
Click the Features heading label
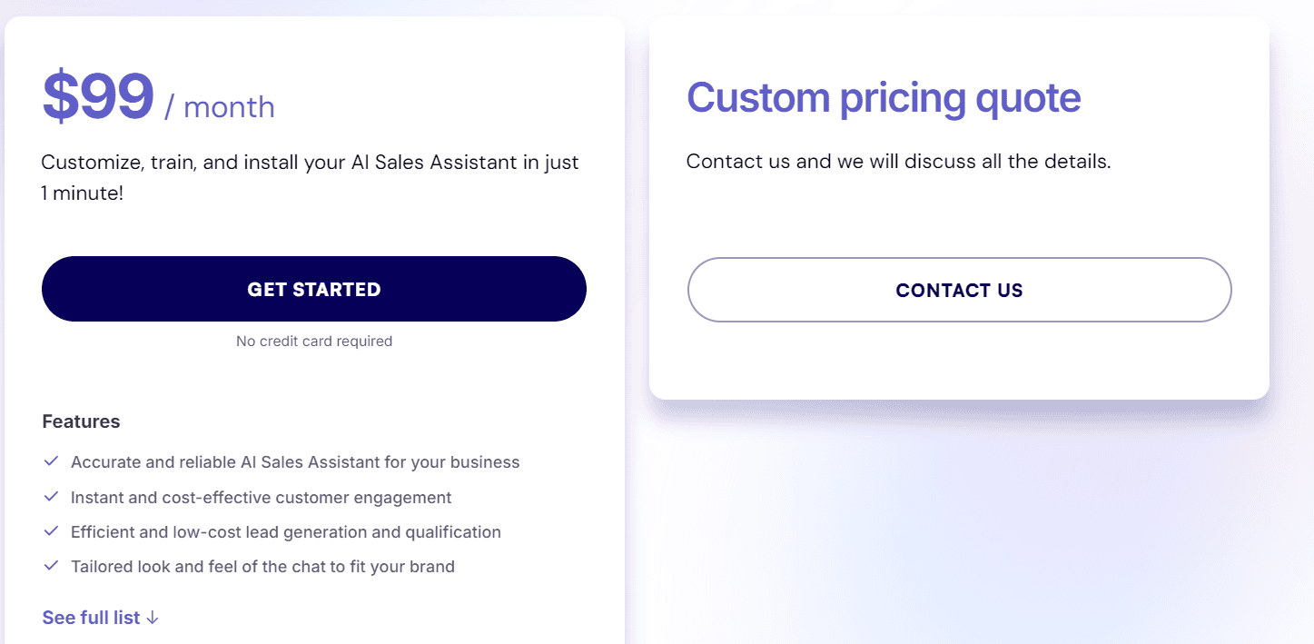pyautogui.click(x=81, y=421)
